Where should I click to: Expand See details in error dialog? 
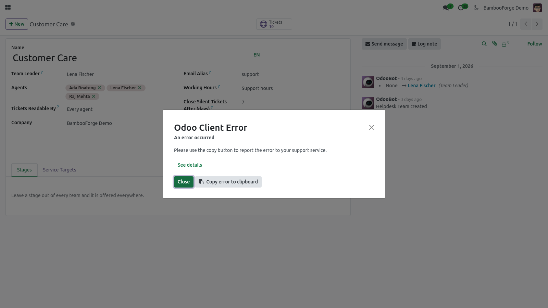[x=190, y=165]
